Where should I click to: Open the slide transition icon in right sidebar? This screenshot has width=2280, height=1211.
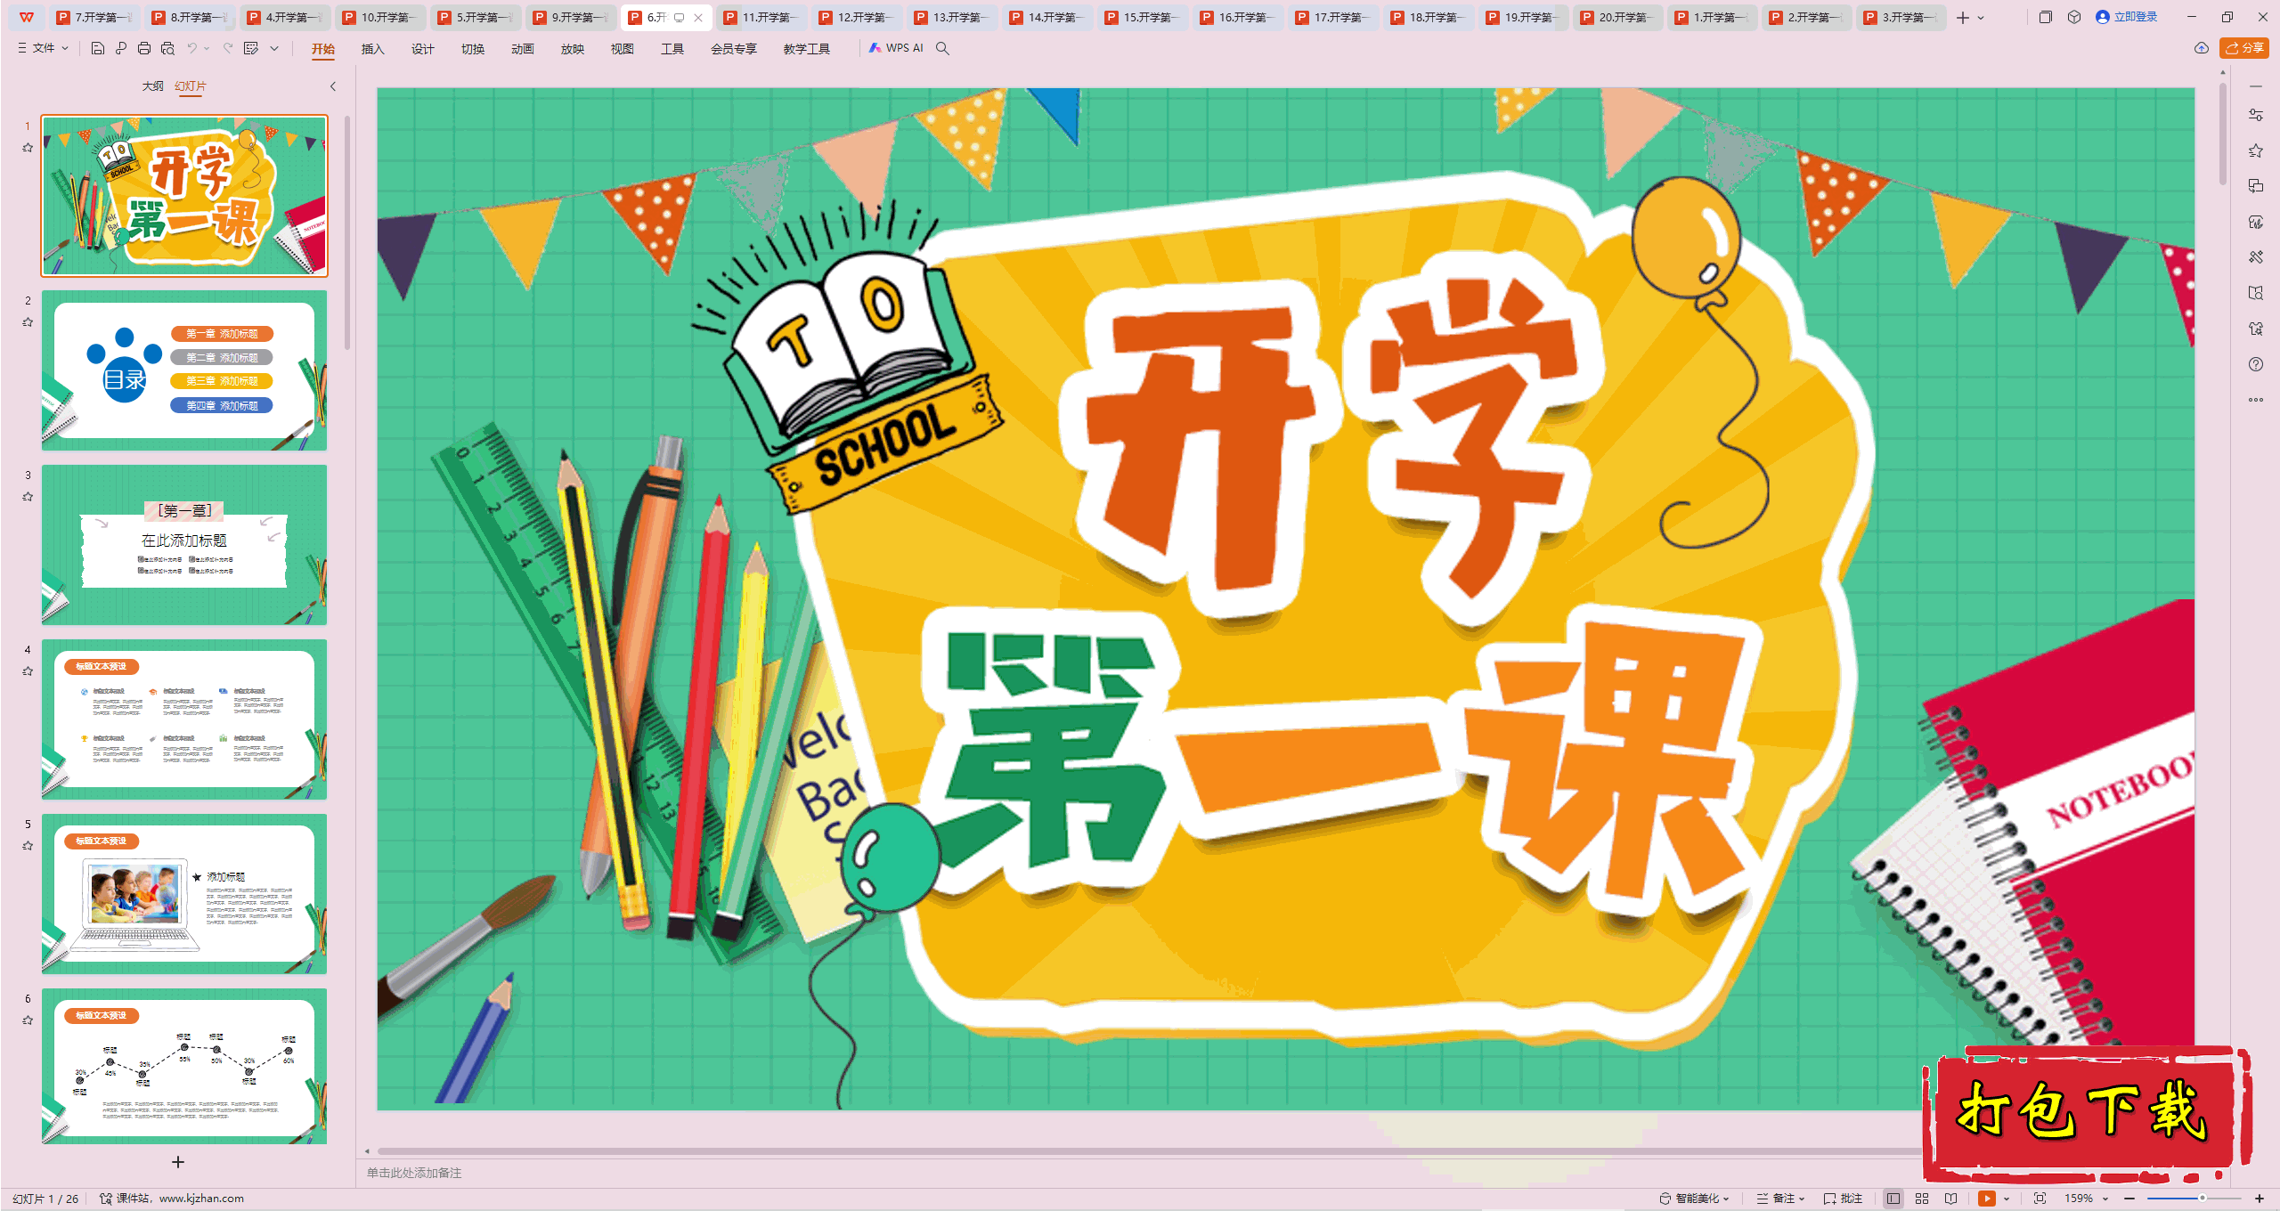[2255, 186]
